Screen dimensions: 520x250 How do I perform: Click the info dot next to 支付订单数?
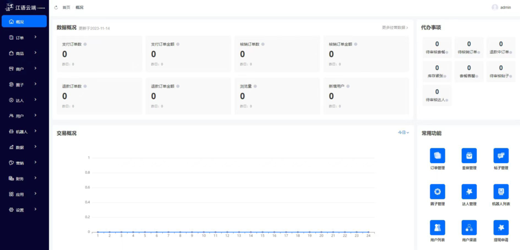85,44
